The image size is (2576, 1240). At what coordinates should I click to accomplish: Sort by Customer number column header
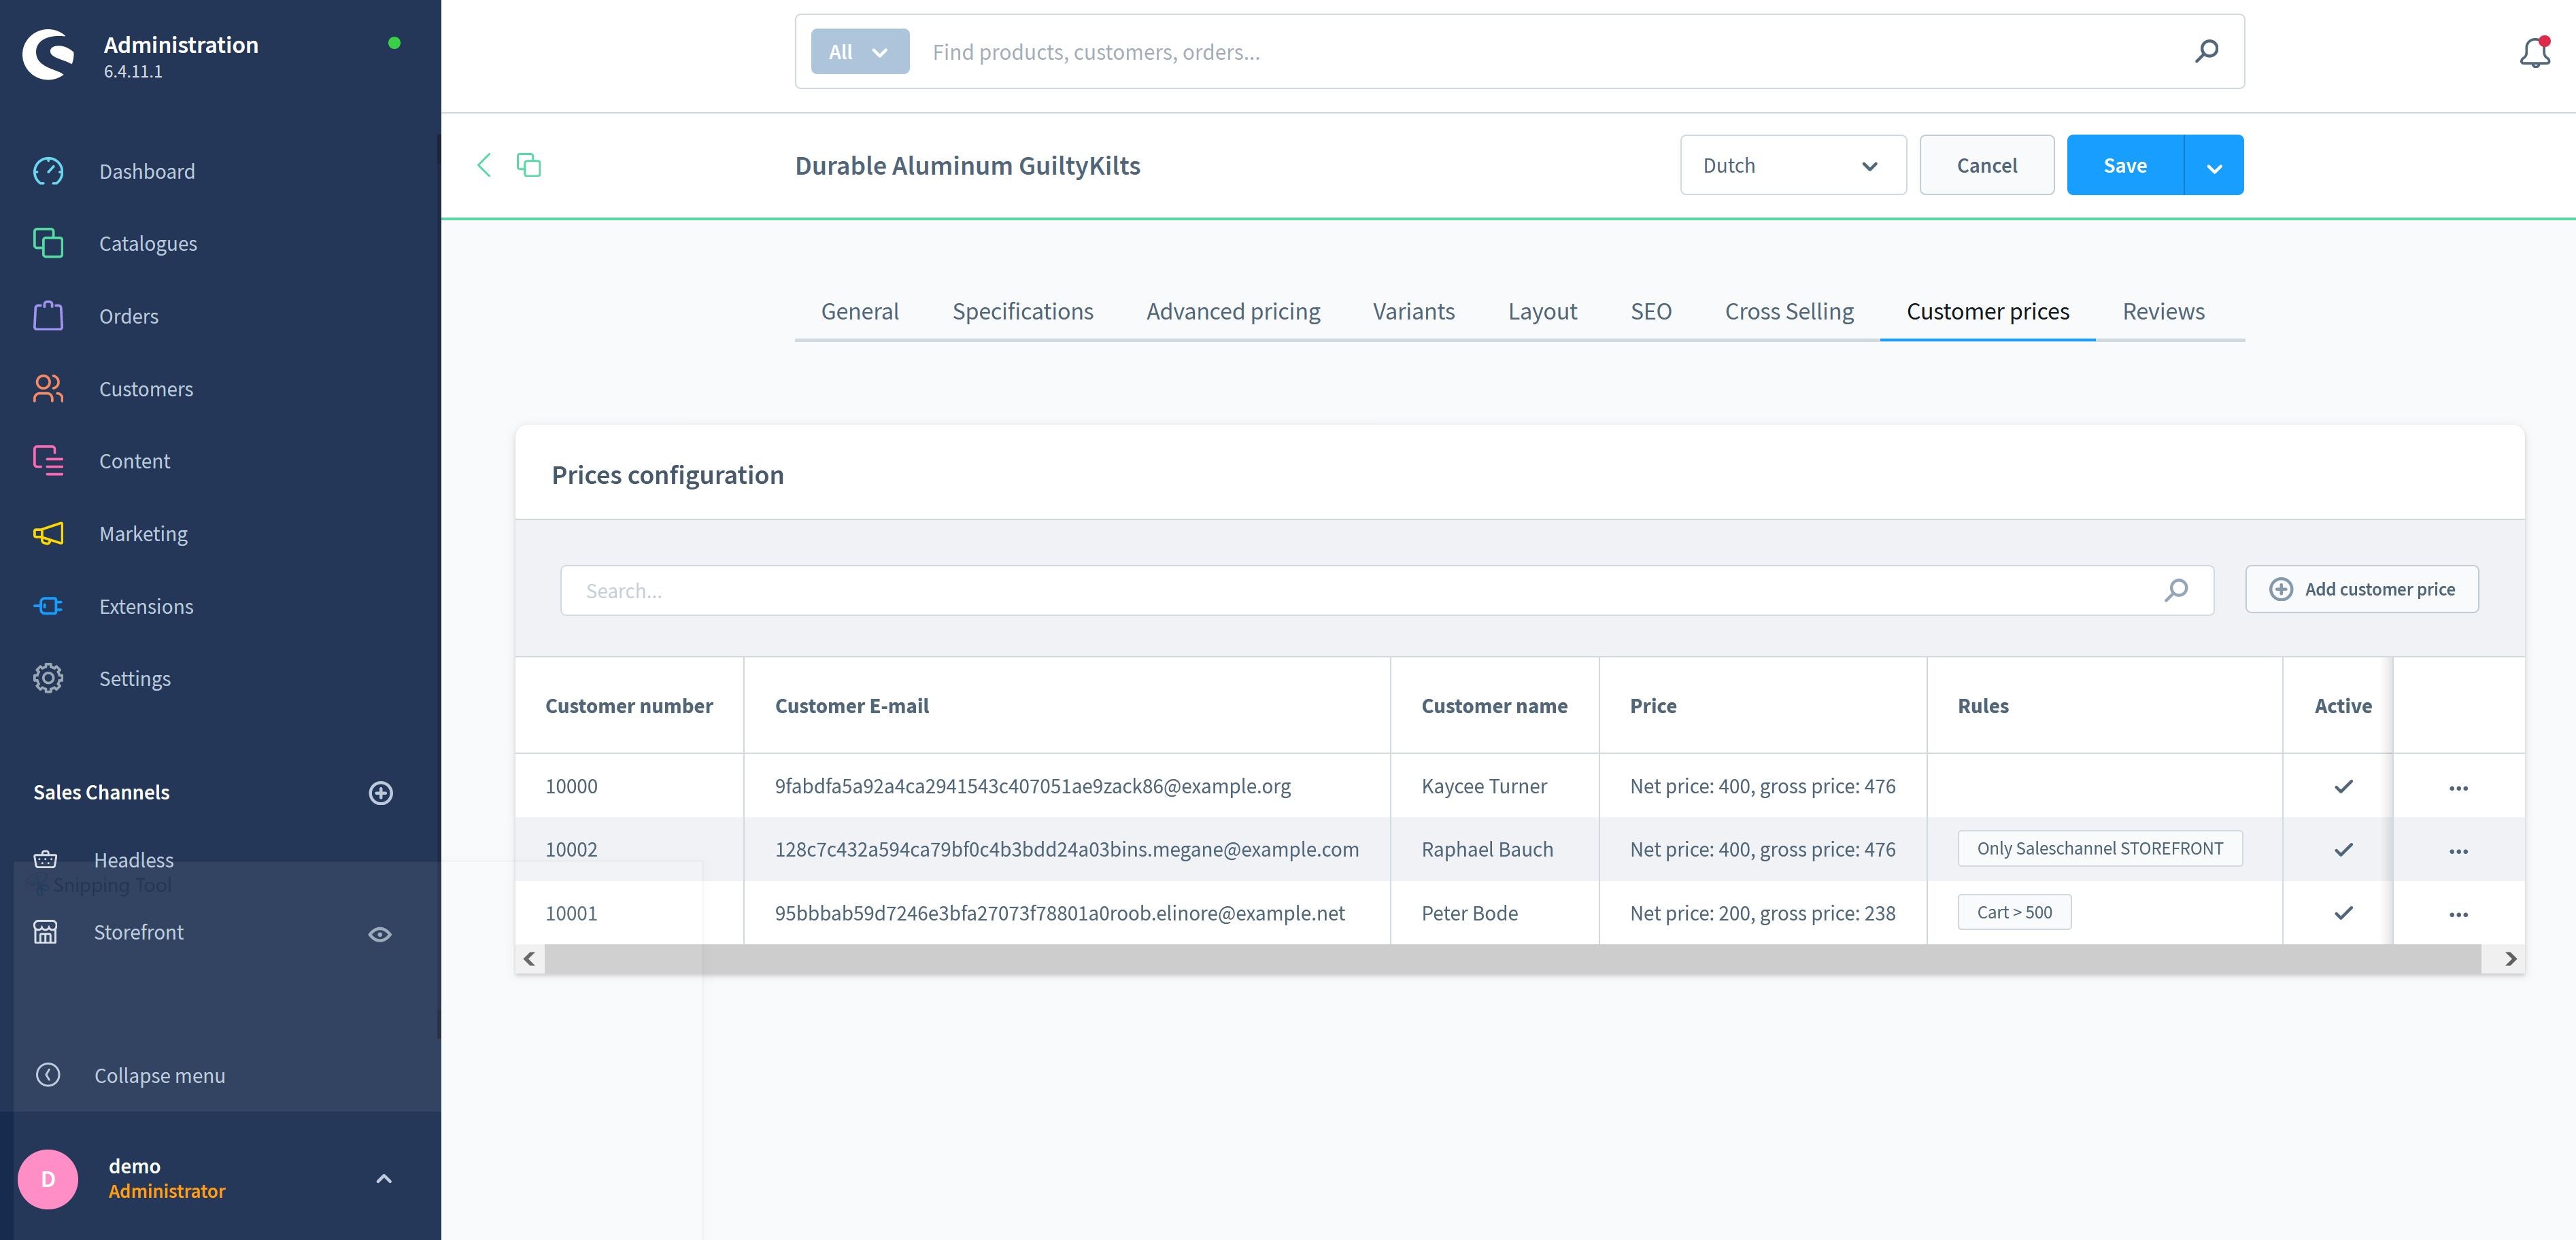[629, 705]
